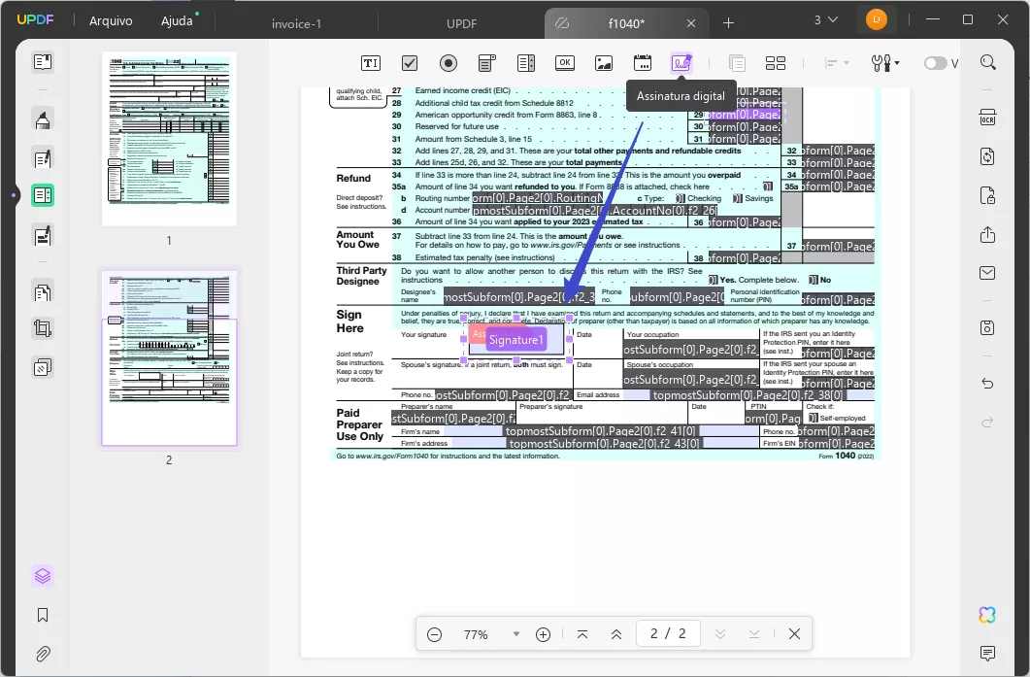Open the Attachments paperclip panel
1030x677 pixels.
(43, 654)
